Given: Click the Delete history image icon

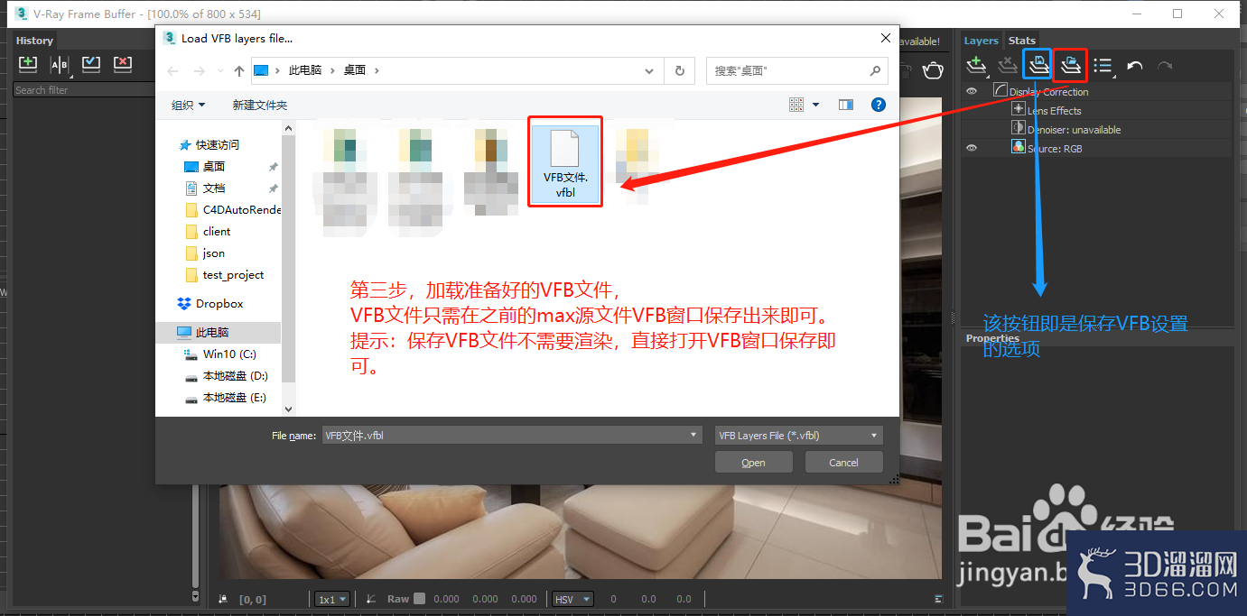Looking at the screenshot, I should (x=123, y=64).
